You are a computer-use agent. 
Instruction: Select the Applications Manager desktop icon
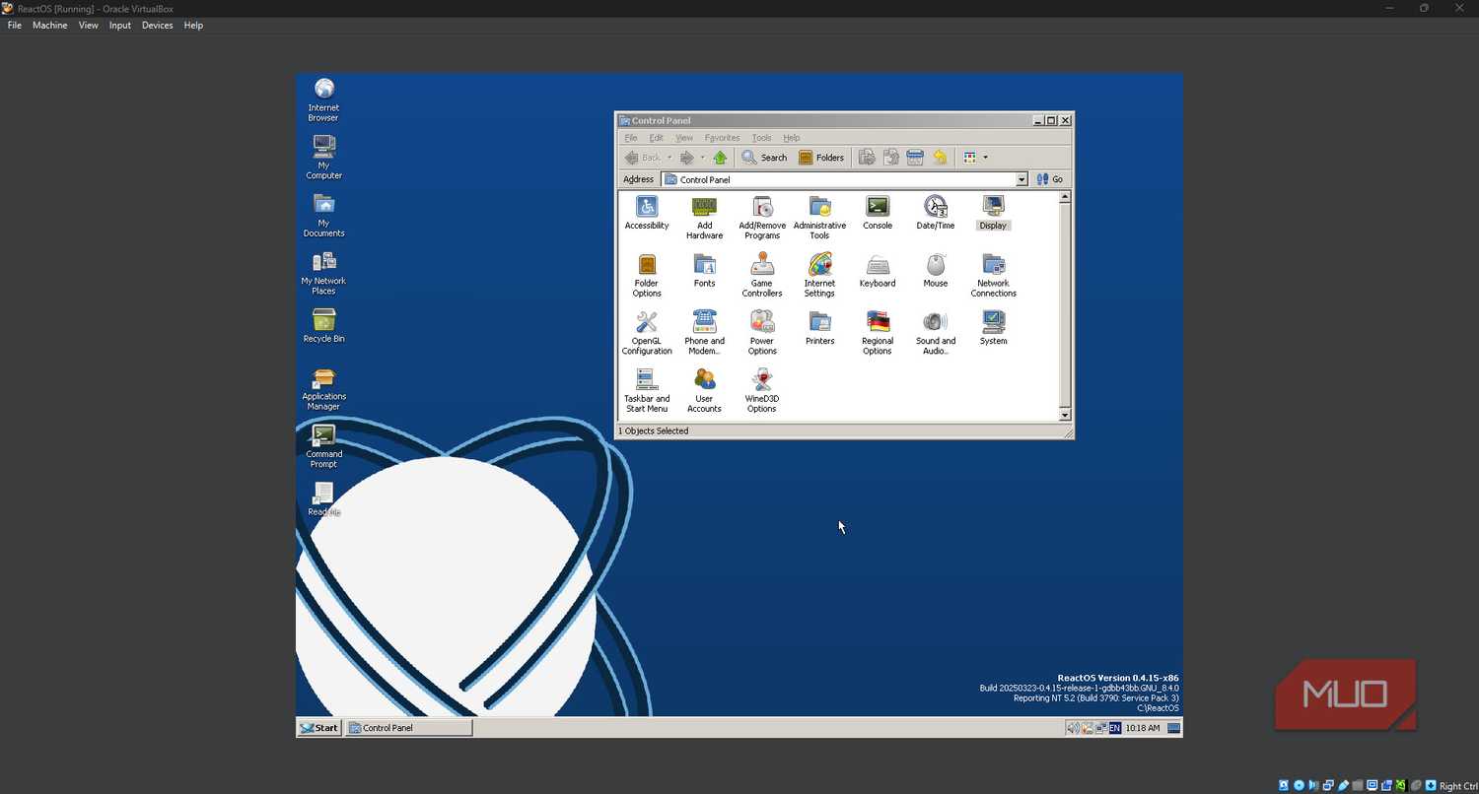point(323,388)
